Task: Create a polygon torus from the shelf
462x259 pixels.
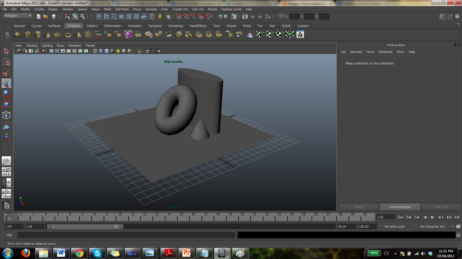Action: (x=68, y=35)
